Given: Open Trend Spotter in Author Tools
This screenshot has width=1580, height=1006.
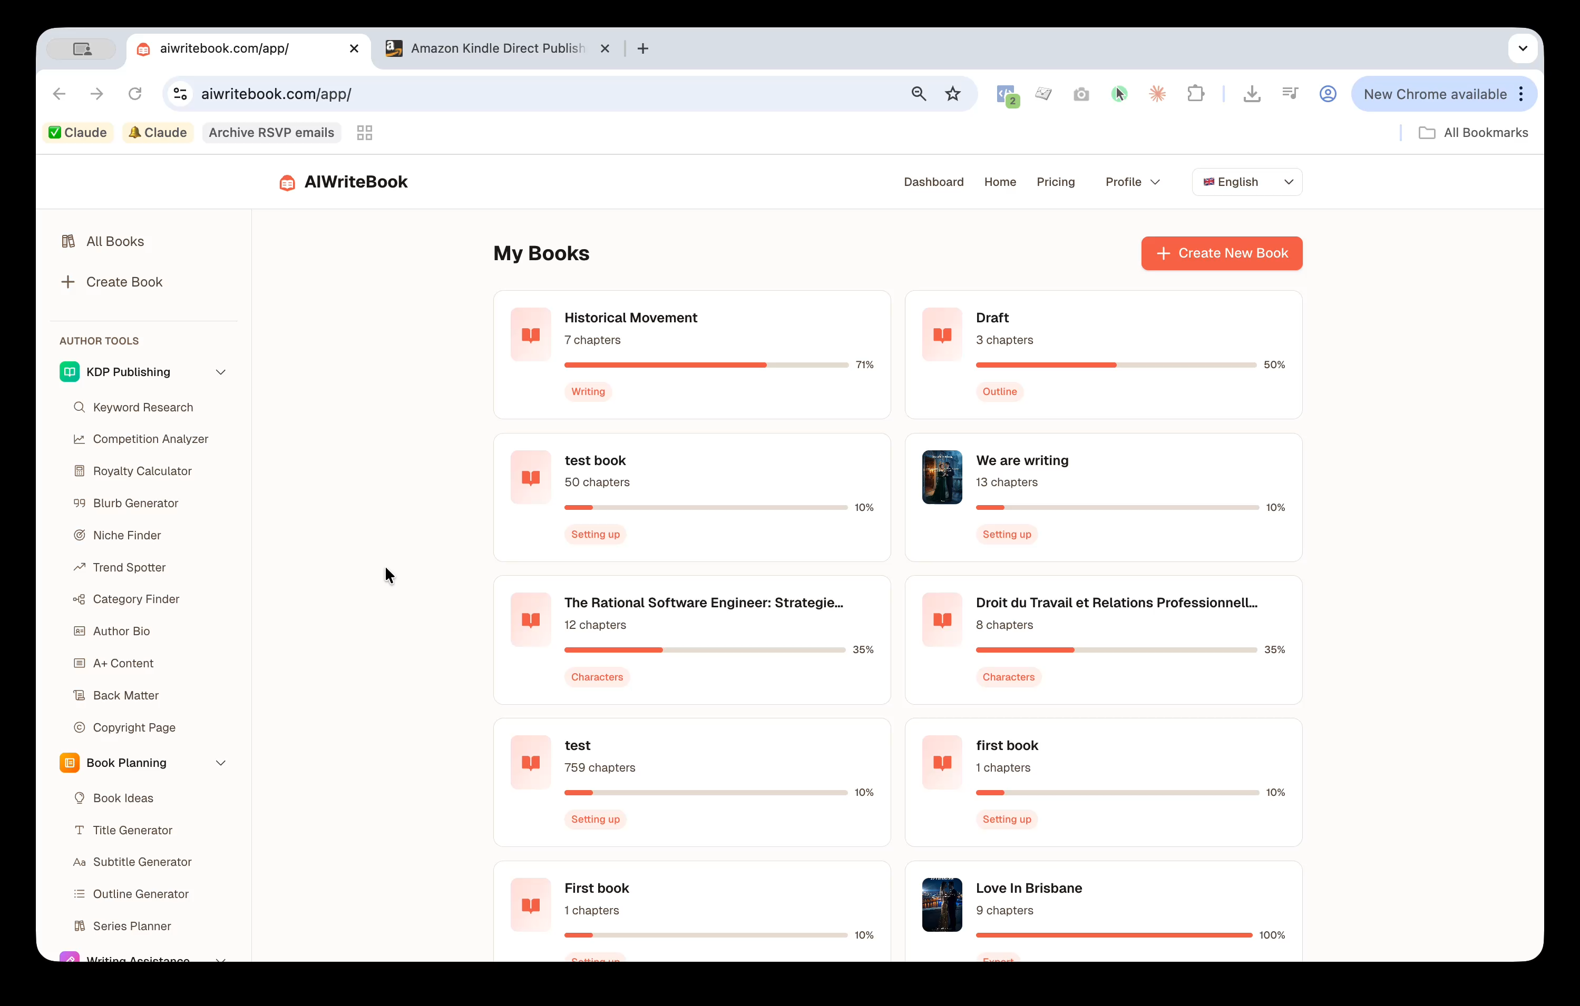Looking at the screenshot, I should coord(129,567).
